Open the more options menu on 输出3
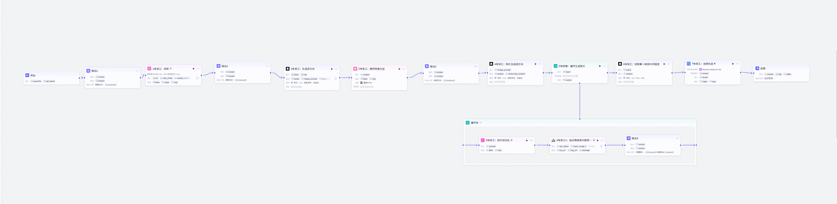The image size is (837, 204). click(476, 66)
